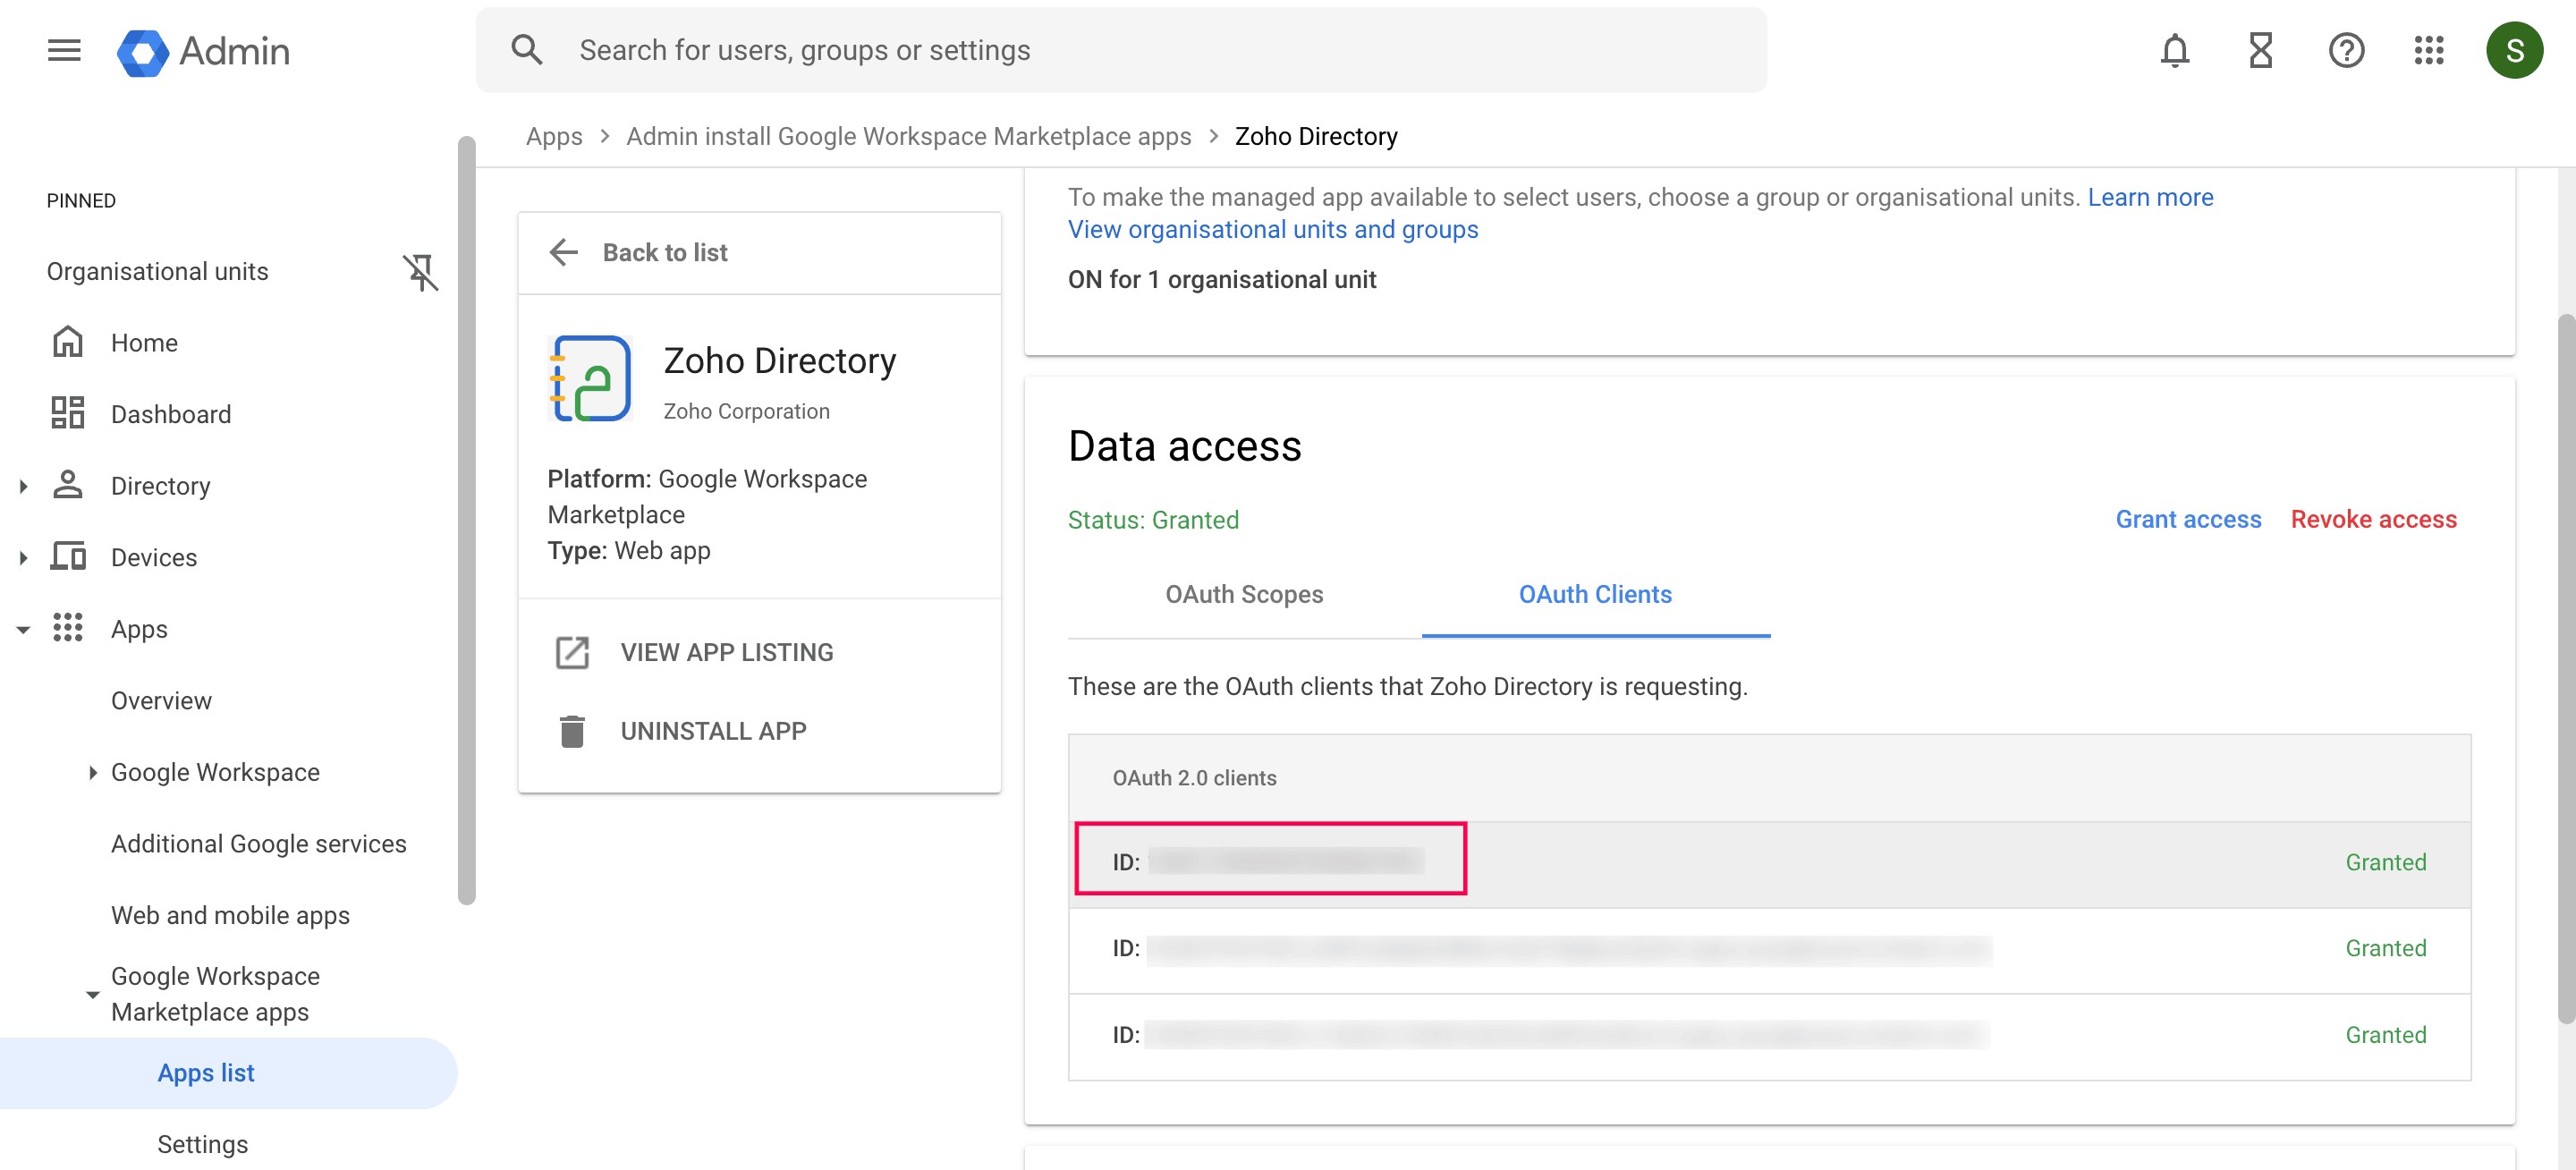This screenshot has height=1170, width=2576.
Task: Click the green S account avatar
Action: [x=2514, y=50]
